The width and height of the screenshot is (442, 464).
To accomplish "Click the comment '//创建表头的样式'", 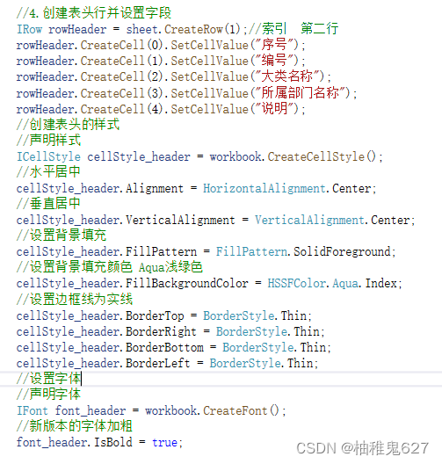I will [x=68, y=125].
